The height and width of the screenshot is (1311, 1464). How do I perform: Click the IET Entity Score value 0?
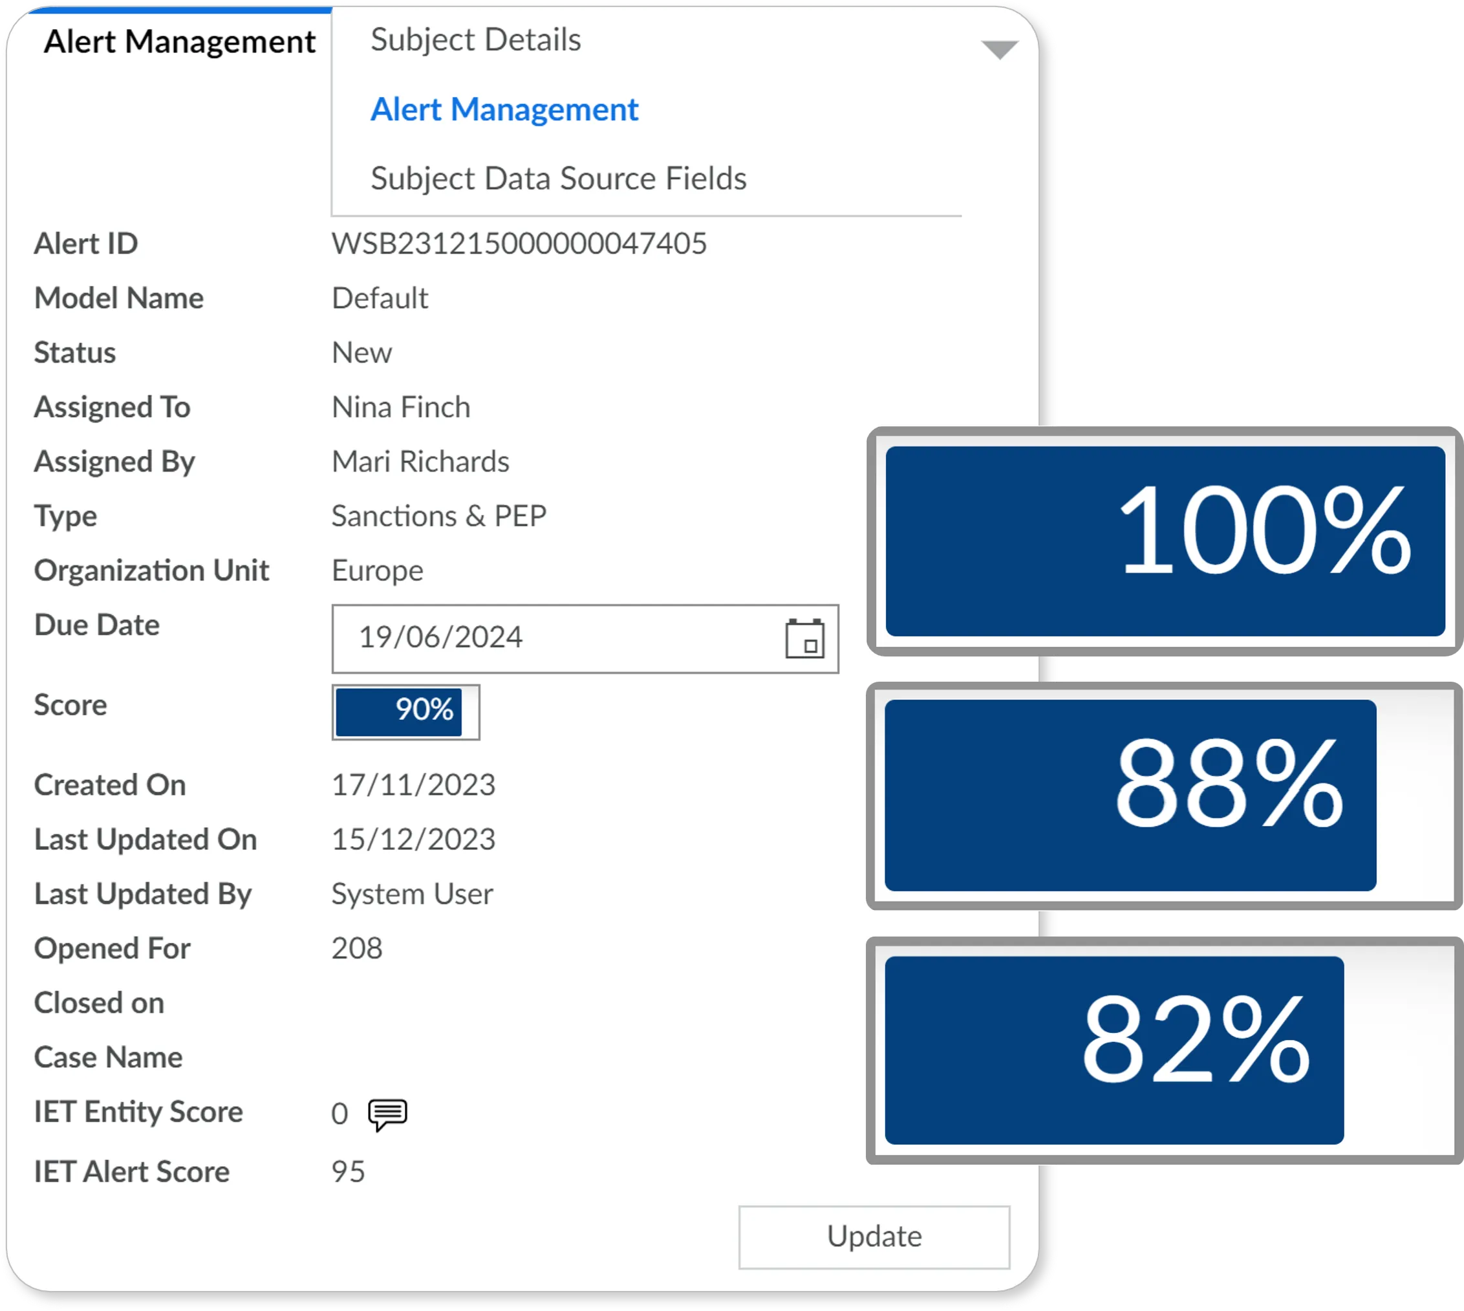(339, 1114)
